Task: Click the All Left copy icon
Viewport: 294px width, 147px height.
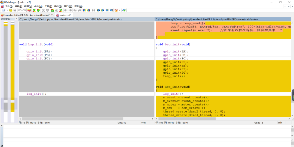Action: [x=88, y=10]
